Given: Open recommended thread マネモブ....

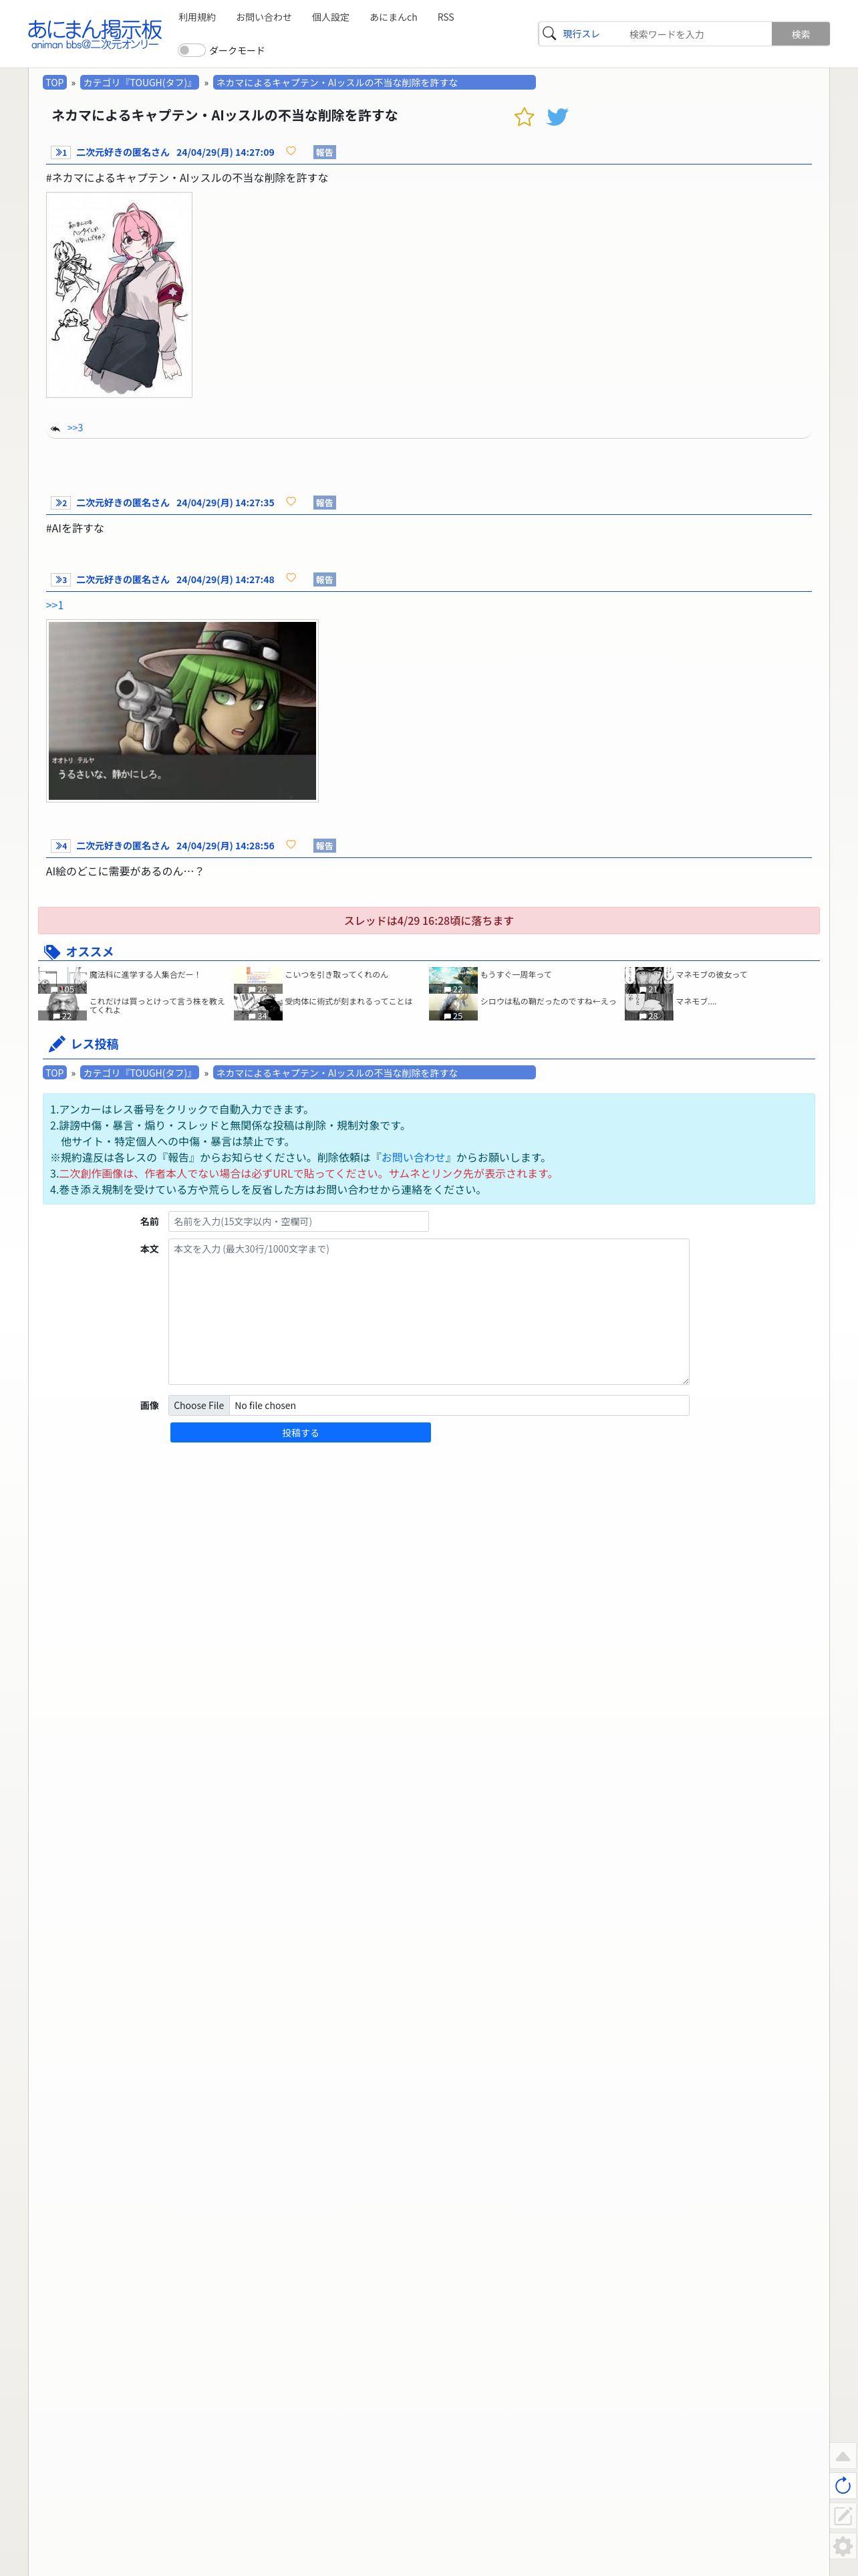Looking at the screenshot, I should pos(695,1001).
